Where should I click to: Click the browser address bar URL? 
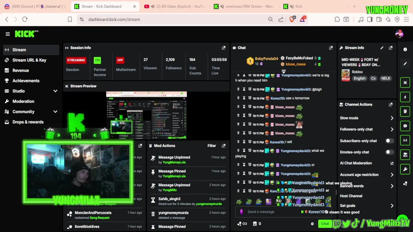click(114, 19)
